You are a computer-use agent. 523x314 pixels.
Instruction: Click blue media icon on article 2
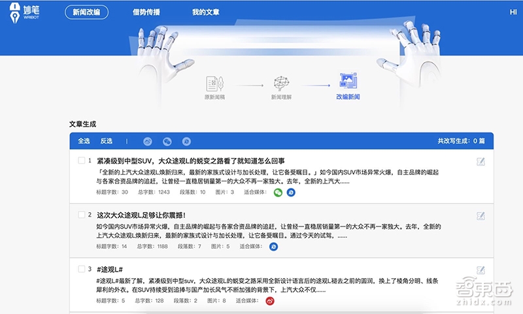pyautogui.click(x=273, y=247)
